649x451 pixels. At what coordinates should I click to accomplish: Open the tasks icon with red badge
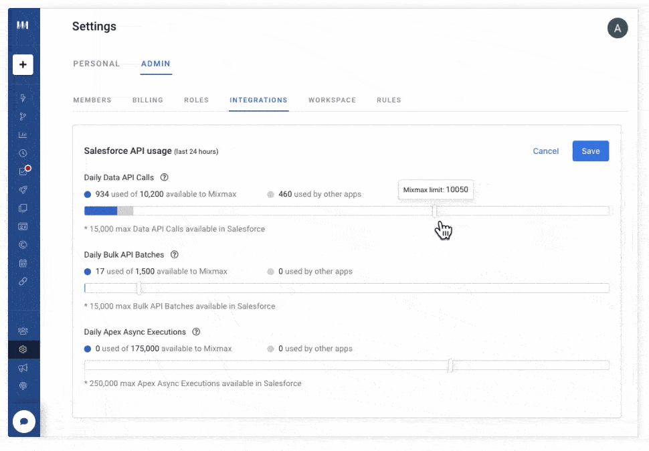click(23, 171)
